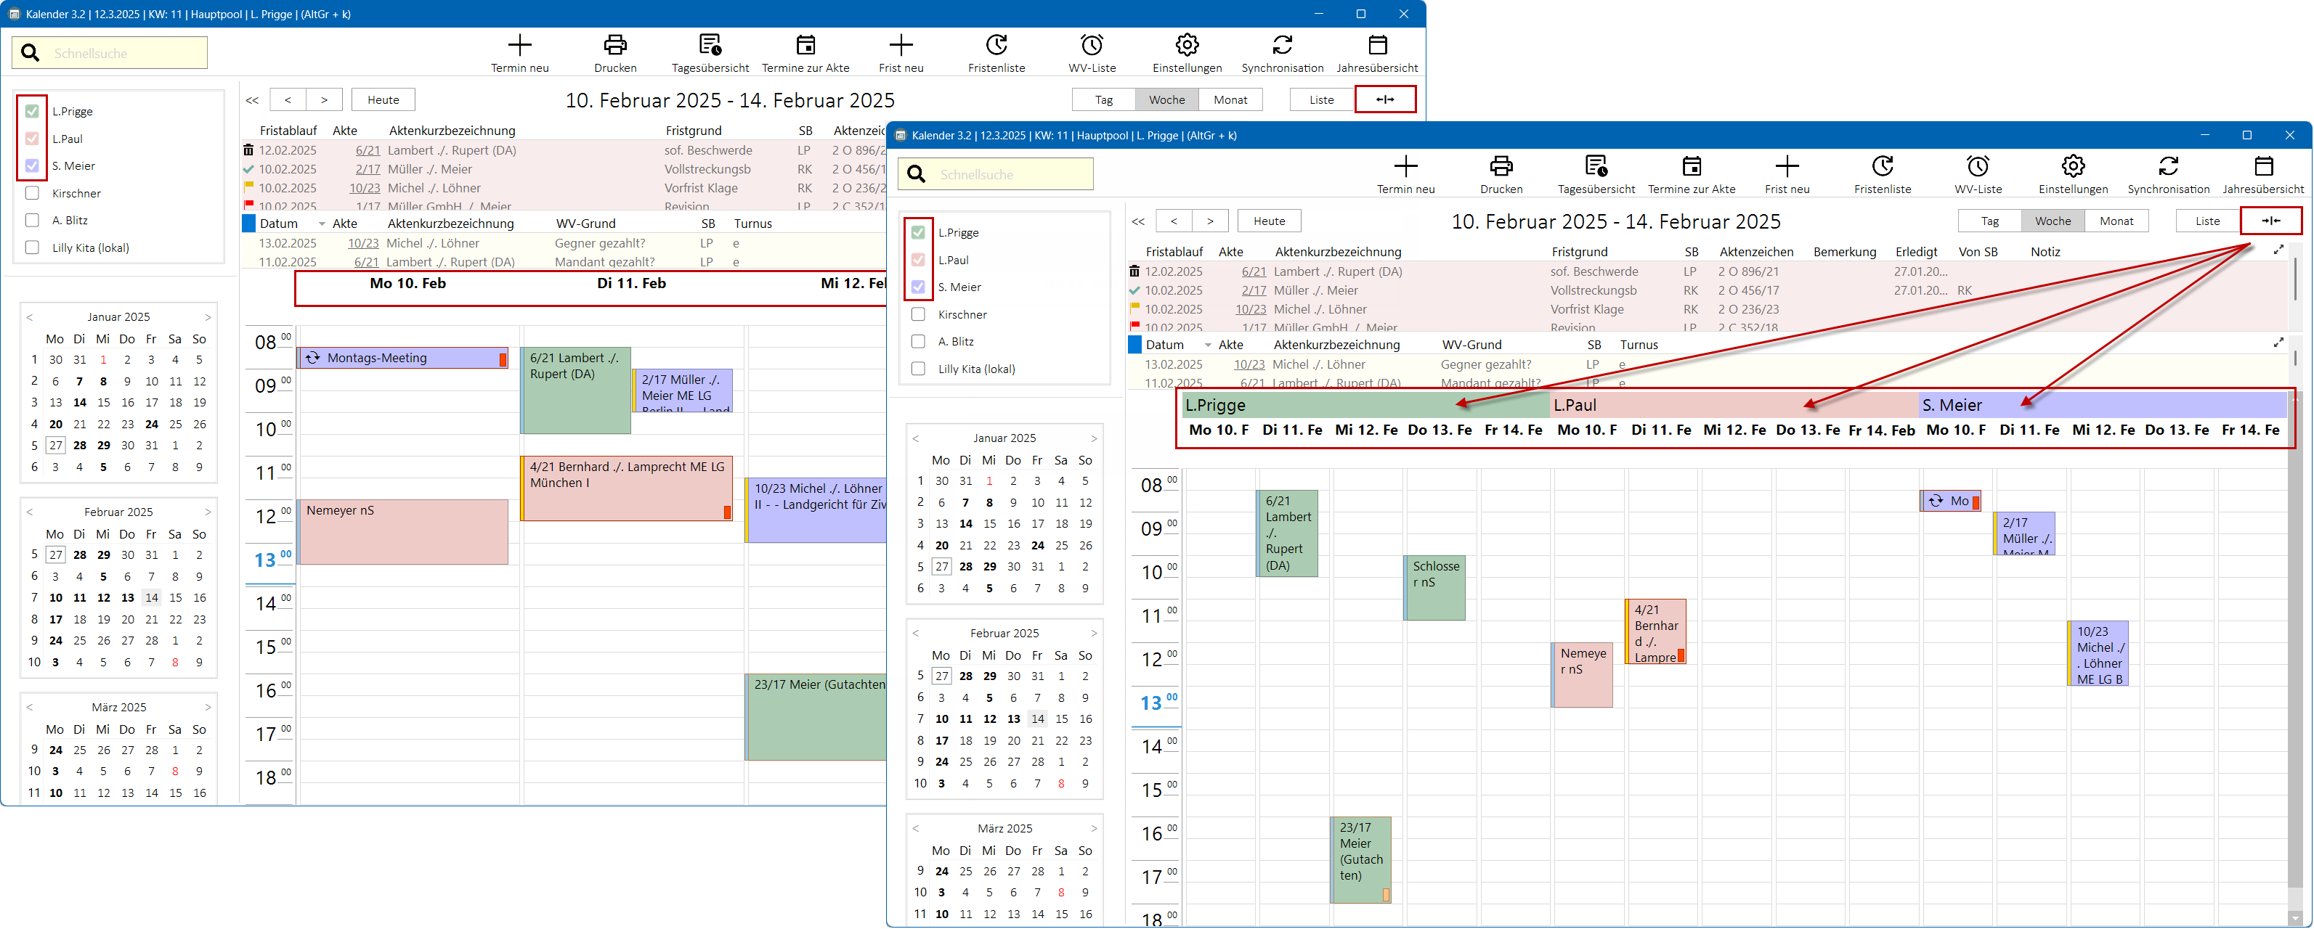Check A. Blitz checkbox in front window
The width and height of the screenshot is (2314, 929).
coord(918,341)
